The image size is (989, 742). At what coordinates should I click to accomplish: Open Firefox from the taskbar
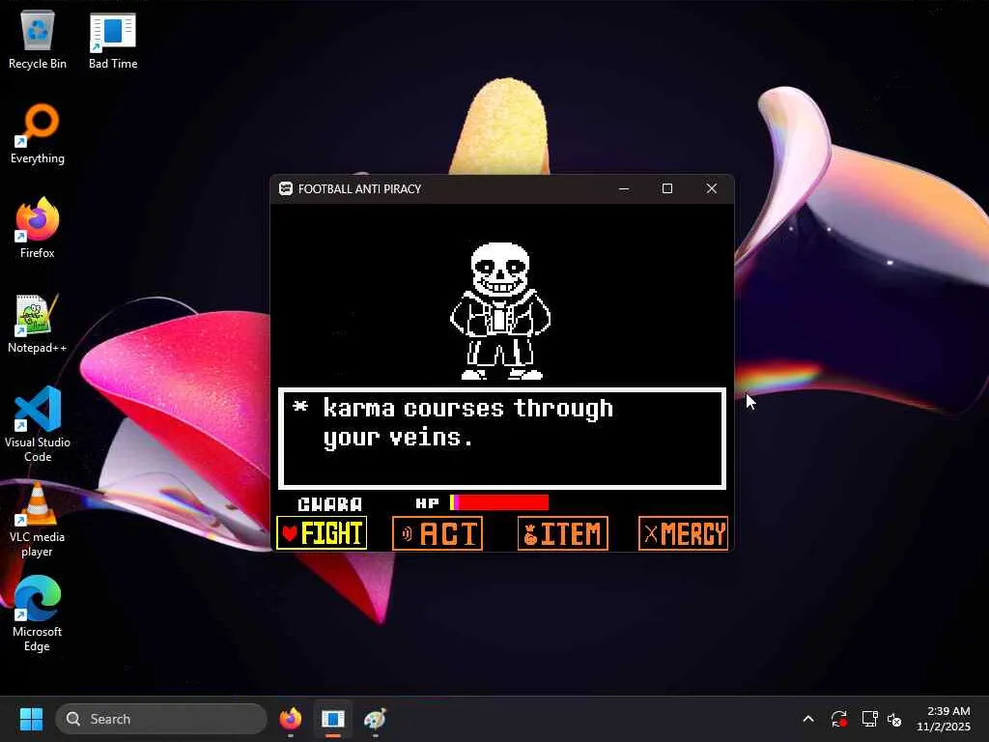coord(291,719)
